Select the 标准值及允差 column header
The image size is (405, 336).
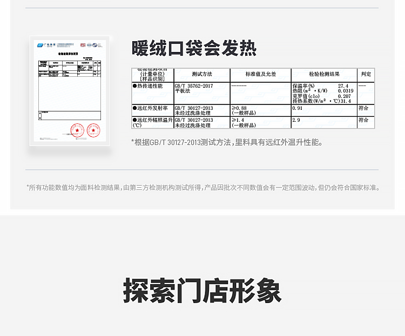pos(261,74)
